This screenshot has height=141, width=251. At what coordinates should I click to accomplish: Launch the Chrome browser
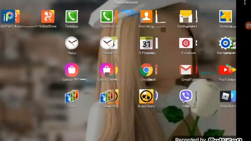point(146,70)
